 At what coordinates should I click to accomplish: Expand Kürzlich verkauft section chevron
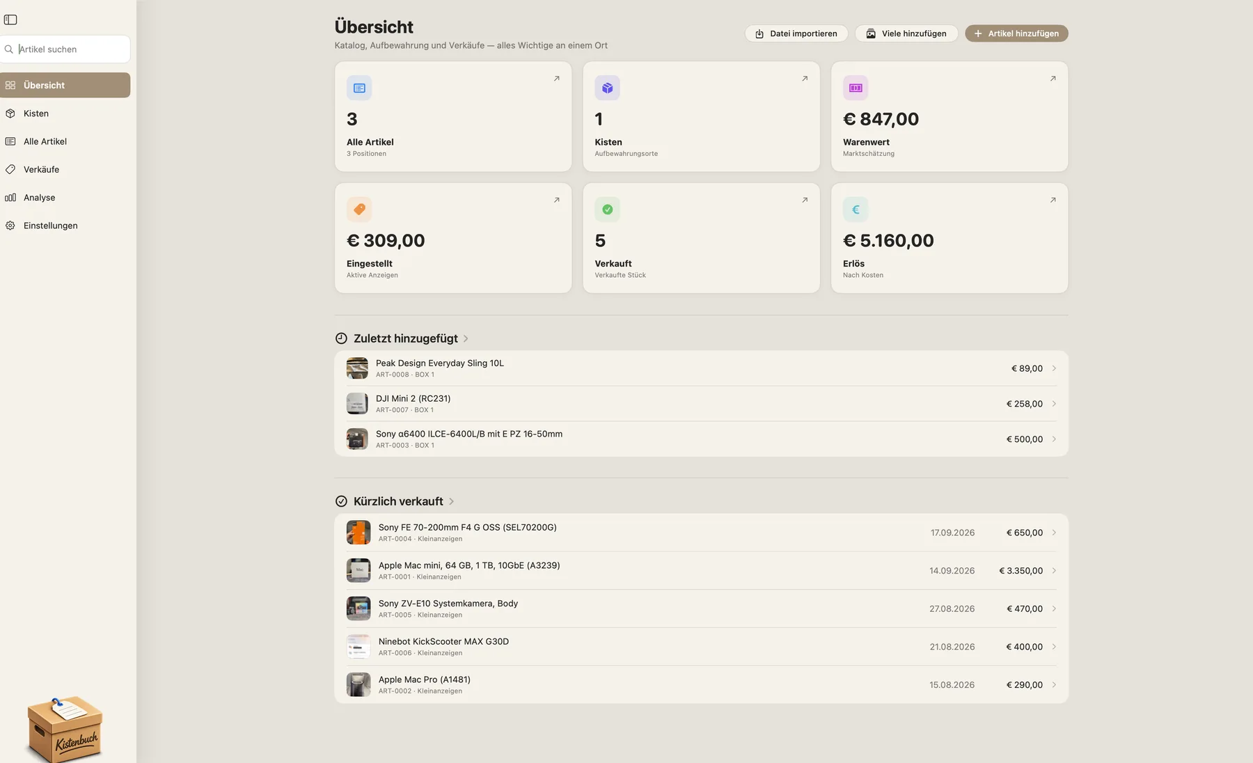(451, 501)
